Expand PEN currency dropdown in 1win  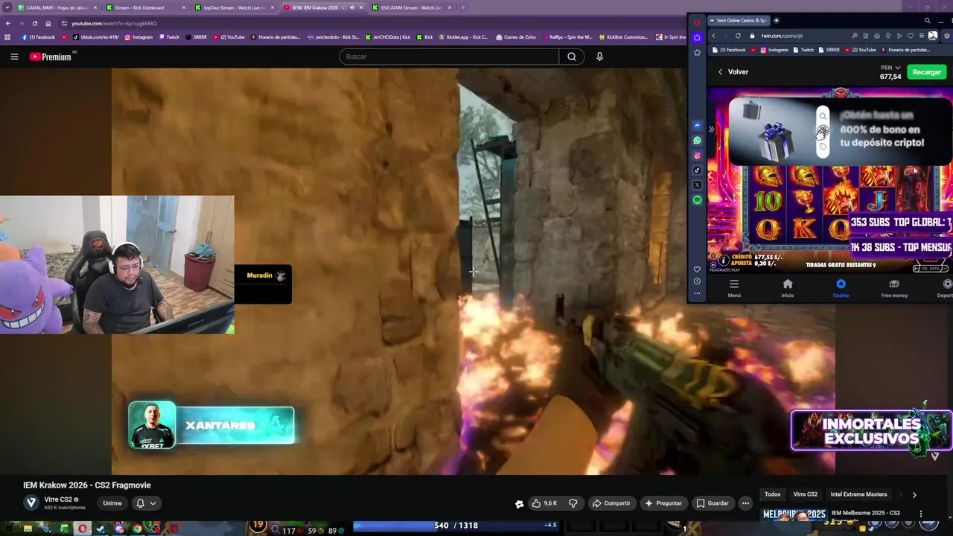pos(890,68)
